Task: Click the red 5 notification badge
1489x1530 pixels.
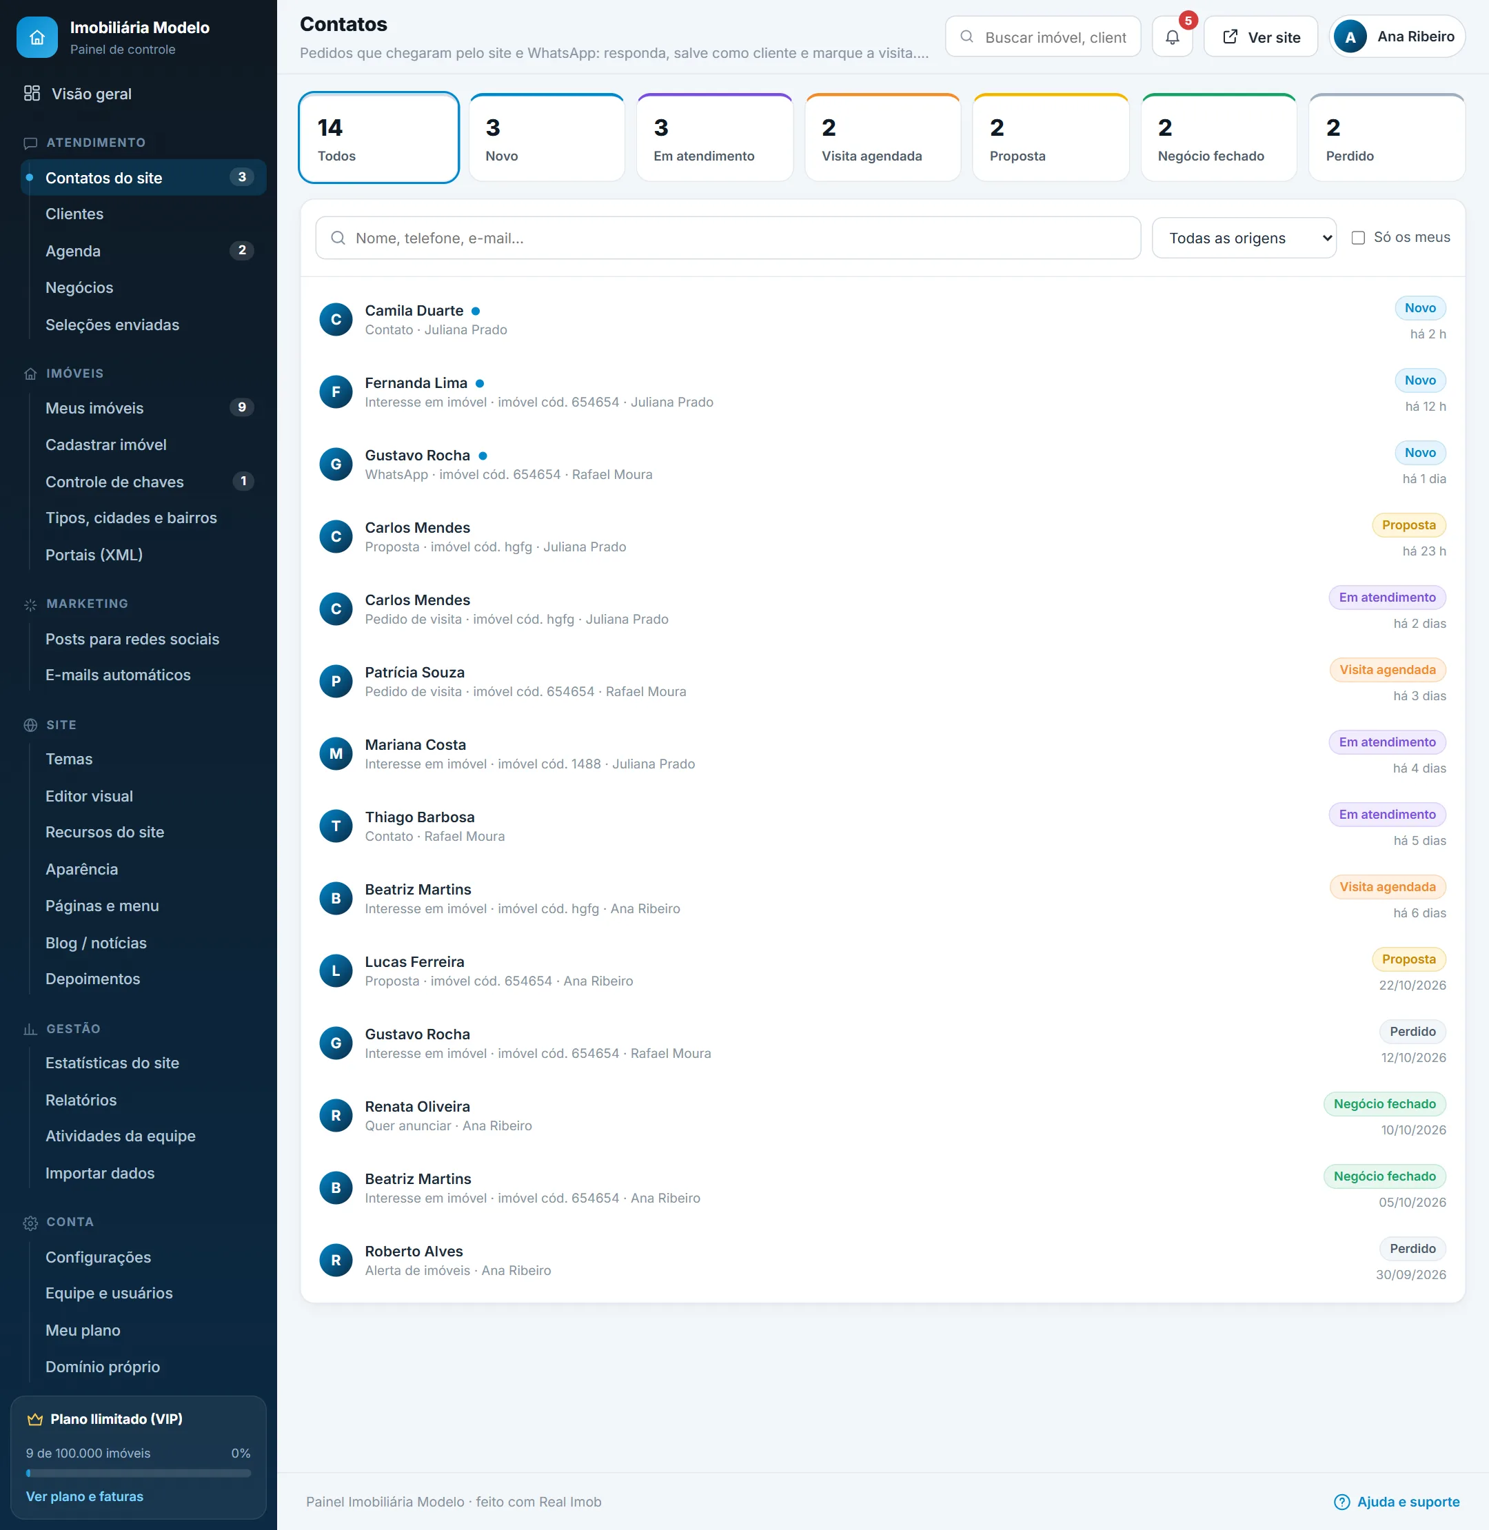Action: [x=1188, y=20]
